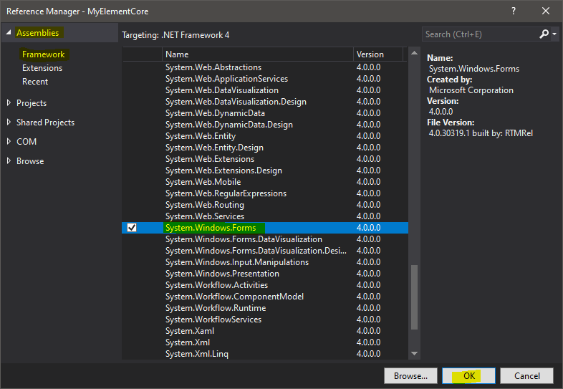Sort the list by the Name column header
563x389 pixels.
pos(256,54)
